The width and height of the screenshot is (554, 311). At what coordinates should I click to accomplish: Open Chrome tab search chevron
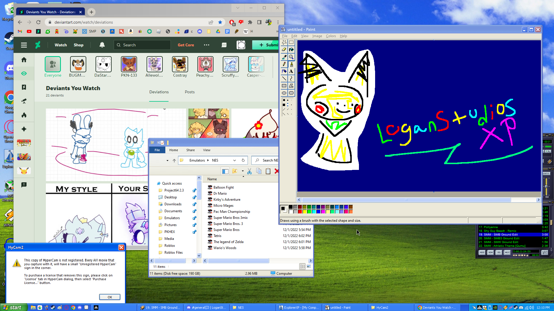[238, 8]
